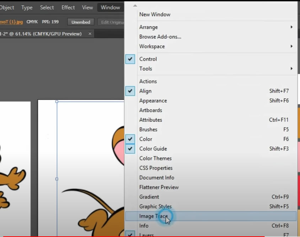This screenshot has height=237, width=300.
Task: Select Browse Add-ons...
Action: point(211,37)
